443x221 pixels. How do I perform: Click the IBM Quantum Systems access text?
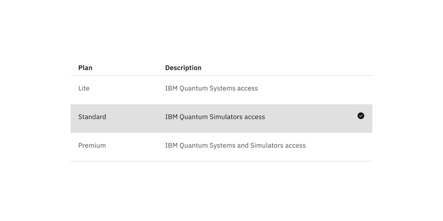pos(212,88)
